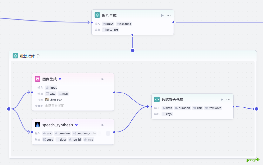Open the 图片生成 node's three-dot menu
This screenshot has height=165, width=263.
[x=169, y=15]
